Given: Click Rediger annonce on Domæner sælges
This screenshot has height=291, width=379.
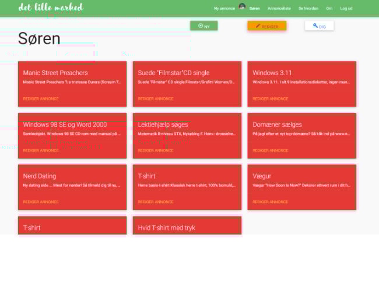Looking at the screenshot, I should (x=270, y=151).
